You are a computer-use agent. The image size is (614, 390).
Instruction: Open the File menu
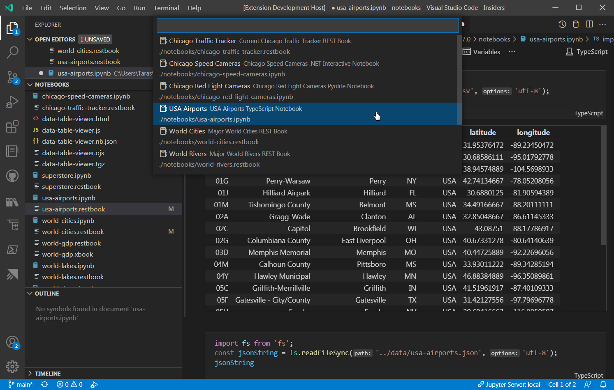27,8
